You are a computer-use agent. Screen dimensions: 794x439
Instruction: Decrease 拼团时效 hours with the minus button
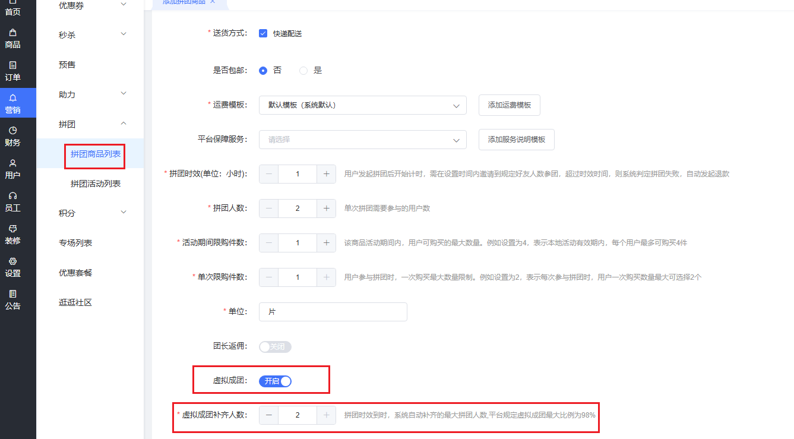(x=268, y=174)
